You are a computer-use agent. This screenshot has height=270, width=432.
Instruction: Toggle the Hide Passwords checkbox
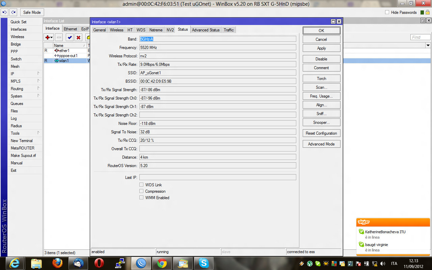pyautogui.click(x=387, y=12)
